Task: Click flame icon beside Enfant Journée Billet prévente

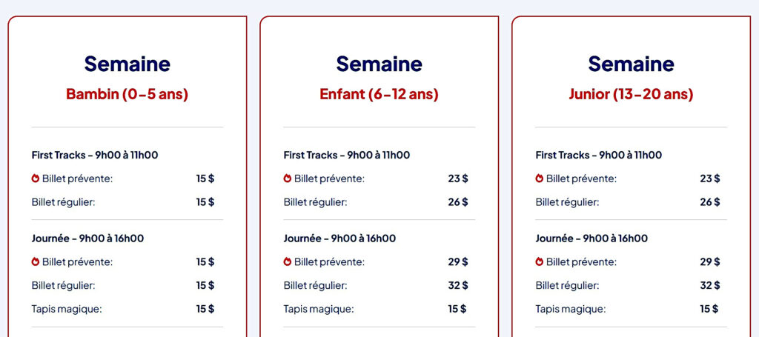Action: pos(288,261)
